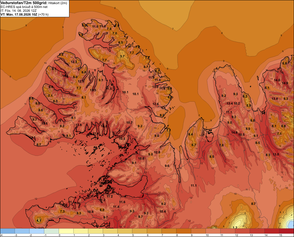The height and width of the screenshot is (237, 294).
Task: Select the 6.4 temperature value
Action: tap(191, 134)
